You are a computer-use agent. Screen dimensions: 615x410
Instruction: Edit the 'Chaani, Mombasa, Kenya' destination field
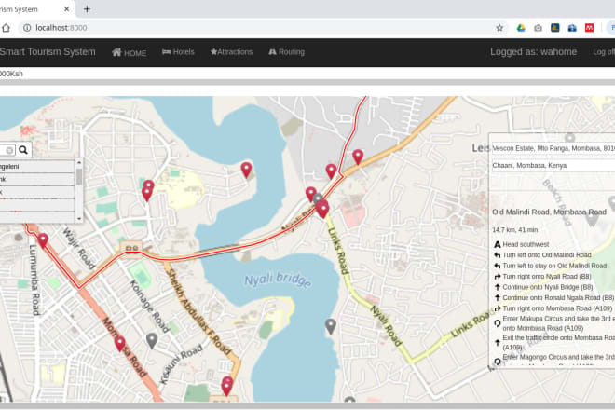[553, 166]
